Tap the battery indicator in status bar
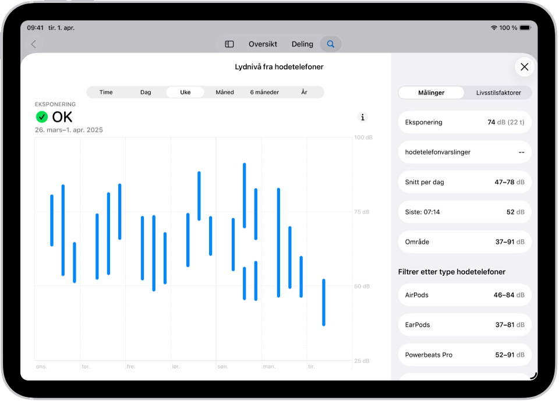Image resolution: width=559 pixels, height=401 pixels. [x=525, y=28]
